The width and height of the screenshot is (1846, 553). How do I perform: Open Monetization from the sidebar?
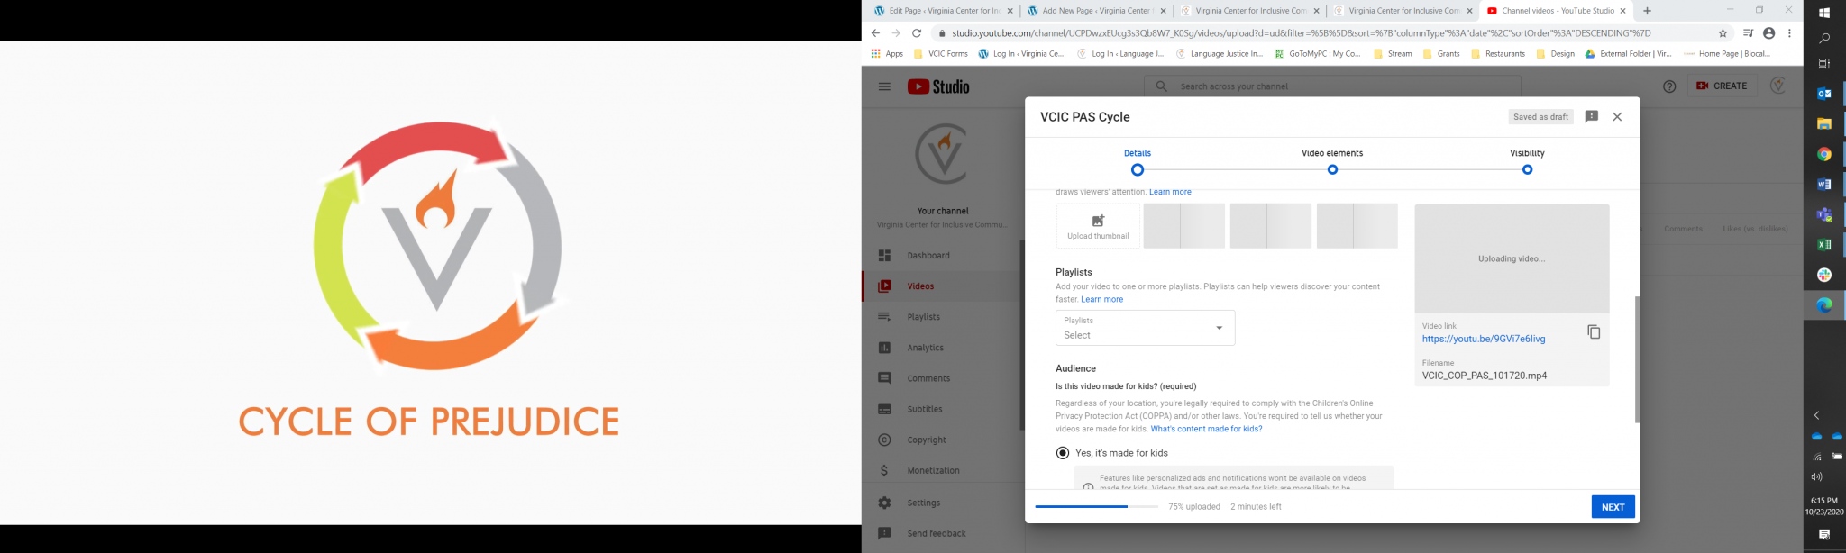933,471
